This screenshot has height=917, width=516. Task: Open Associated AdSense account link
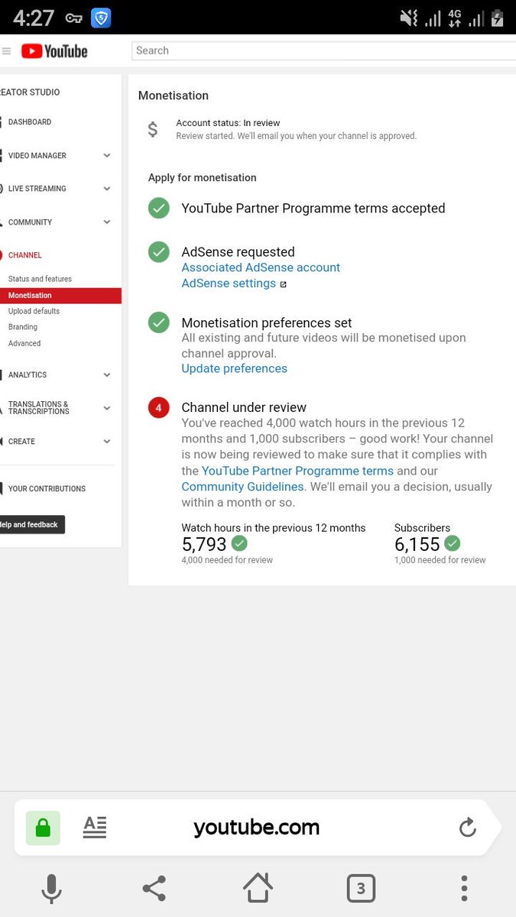click(261, 267)
